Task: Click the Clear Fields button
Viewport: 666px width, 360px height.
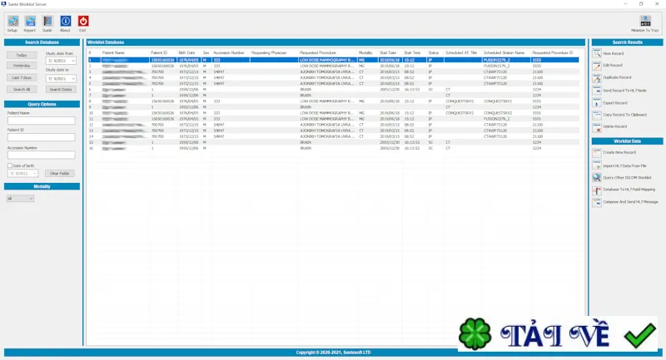Action: pos(59,174)
